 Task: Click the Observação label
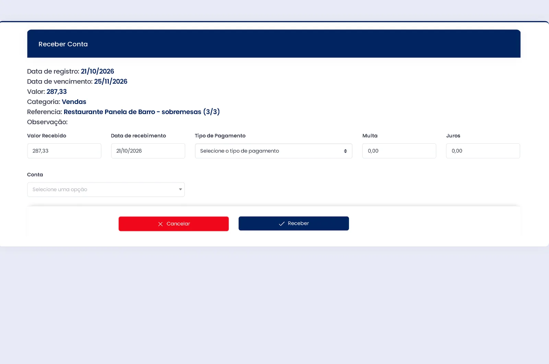pyautogui.click(x=47, y=122)
